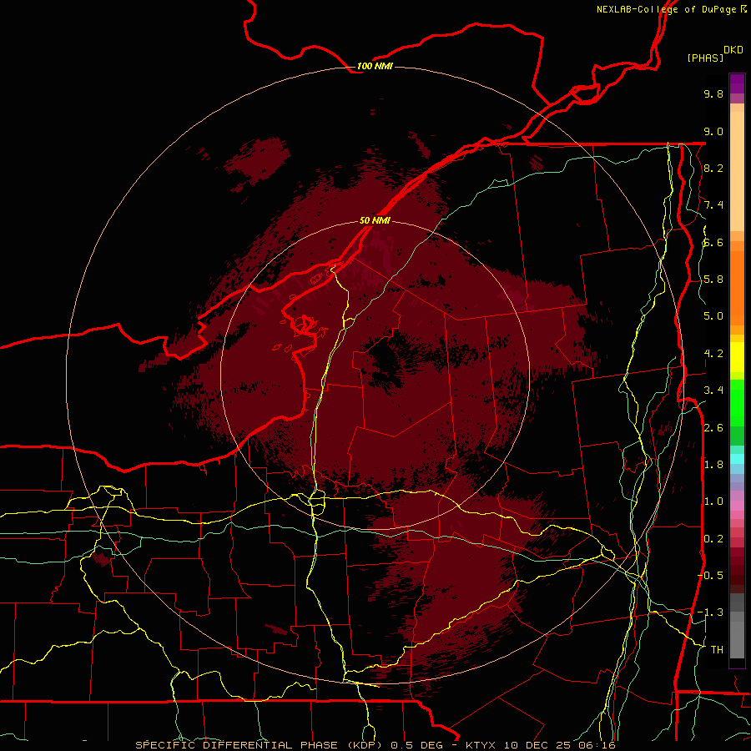Click the DKD product code label

(733, 49)
